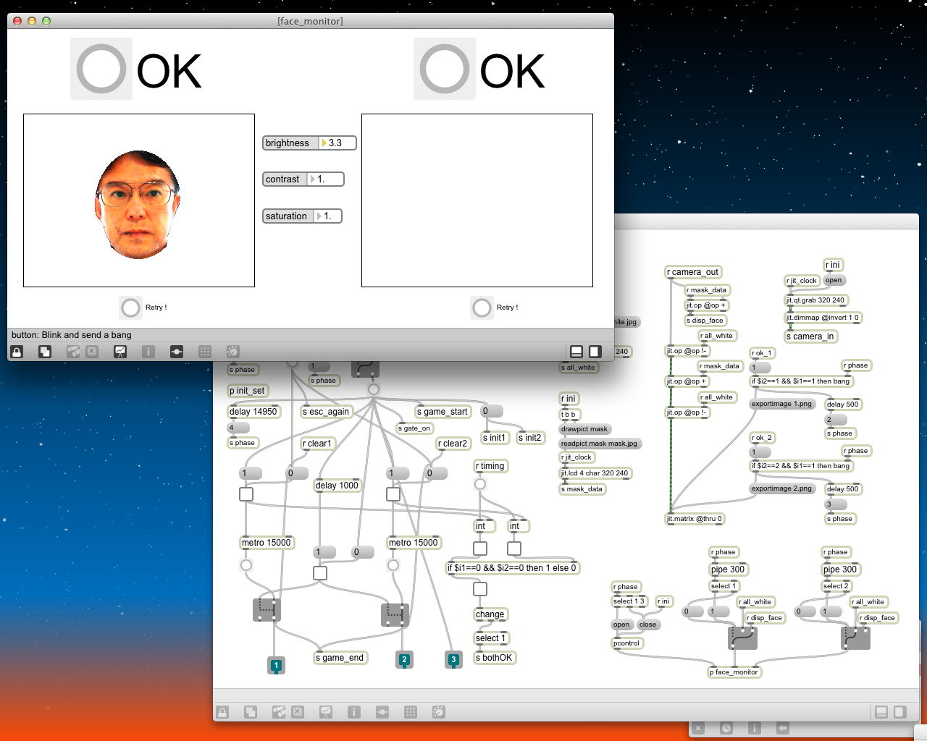Toggle the box above the right metro 15000
The height and width of the screenshot is (741, 927).
coord(393,494)
